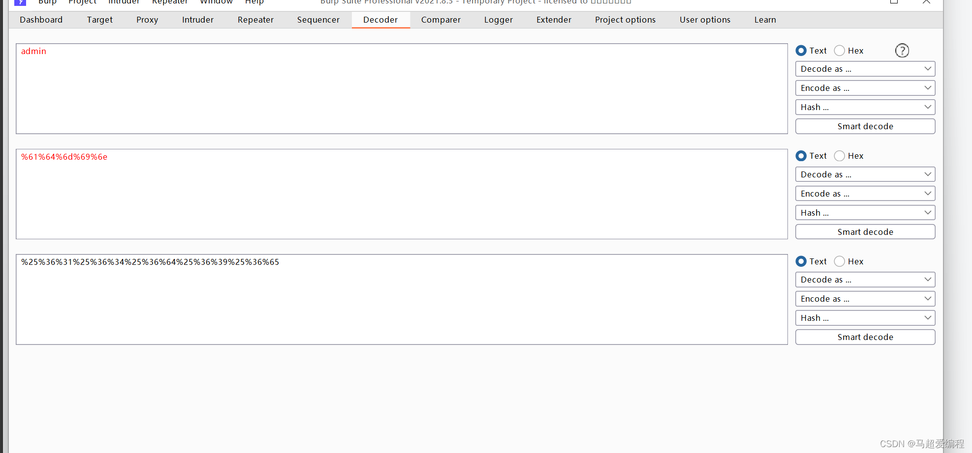Switch to the Proxy tab
972x453 pixels.
coord(147,20)
